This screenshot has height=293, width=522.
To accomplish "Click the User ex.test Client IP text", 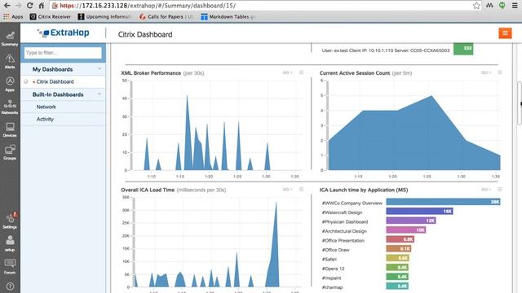I will point(386,50).
